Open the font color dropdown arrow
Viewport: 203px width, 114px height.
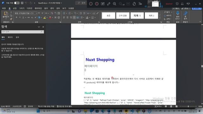tap(52, 18)
